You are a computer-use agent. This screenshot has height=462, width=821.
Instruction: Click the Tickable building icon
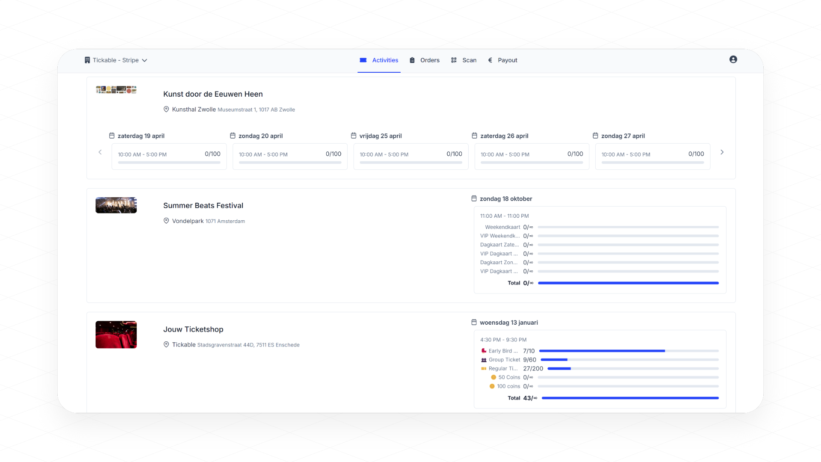87,60
